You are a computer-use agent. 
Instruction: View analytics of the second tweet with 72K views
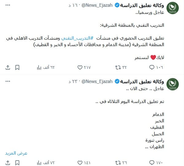[46, 163]
